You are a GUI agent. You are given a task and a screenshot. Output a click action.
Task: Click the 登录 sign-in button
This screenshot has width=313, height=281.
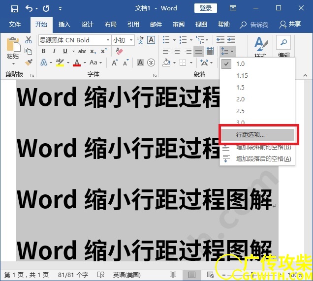tap(206, 8)
